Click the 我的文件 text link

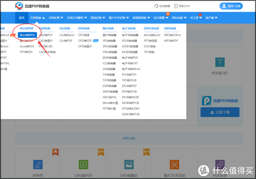(184, 6)
